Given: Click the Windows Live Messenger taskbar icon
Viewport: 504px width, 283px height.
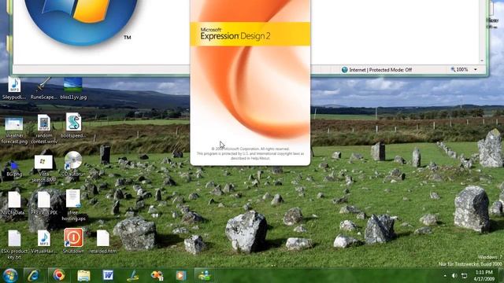Looking at the screenshot, I should coord(205,275).
